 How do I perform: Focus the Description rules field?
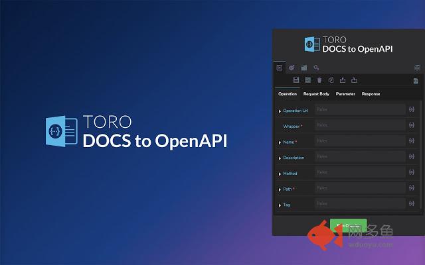[x=360, y=156]
